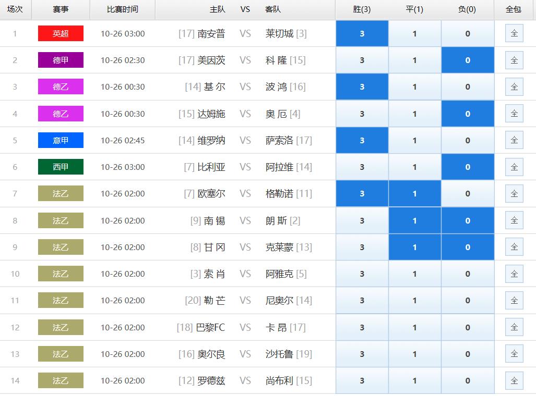Viewport: 536px width, 396px height.
Task: Toggle win (3) for 南安普 vs 莱切城
Action: pos(362,33)
